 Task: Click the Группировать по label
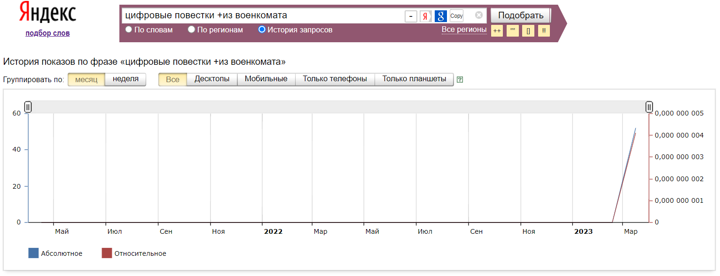[33, 79]
